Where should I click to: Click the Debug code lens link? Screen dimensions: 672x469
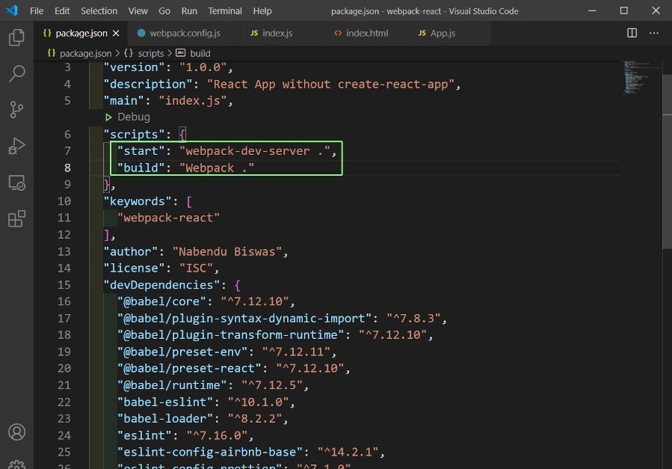133,117
